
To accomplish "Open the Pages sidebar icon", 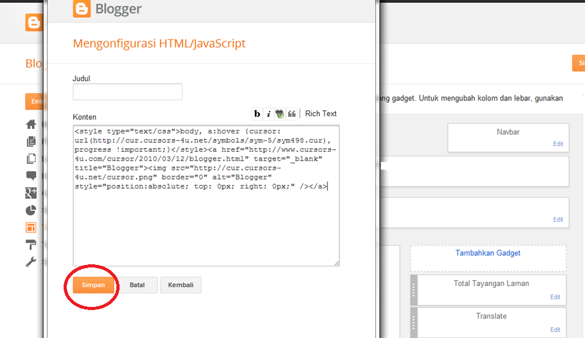I will click(x=31, y=158).
